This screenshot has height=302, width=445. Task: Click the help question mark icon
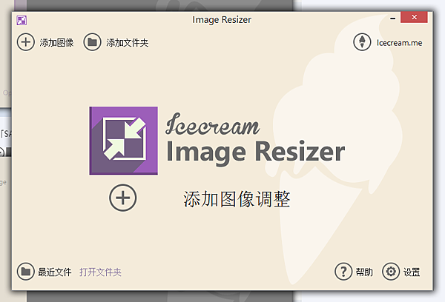(x=343, y=272)
